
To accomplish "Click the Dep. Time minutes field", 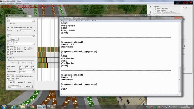I will [x=27, y=67].
